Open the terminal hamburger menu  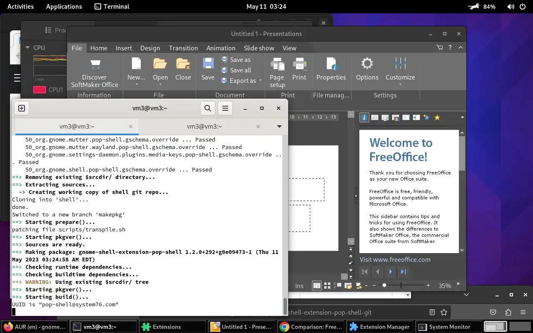click(x=225, y=108)
